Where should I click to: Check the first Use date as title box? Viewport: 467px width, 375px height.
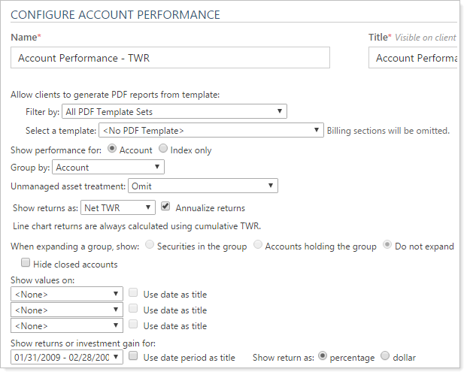click(133, 294)
